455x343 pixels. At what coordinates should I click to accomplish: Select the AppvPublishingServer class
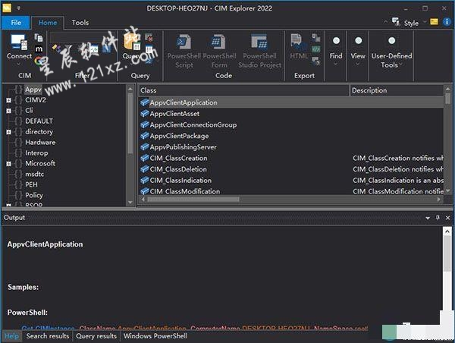(183, 147)
